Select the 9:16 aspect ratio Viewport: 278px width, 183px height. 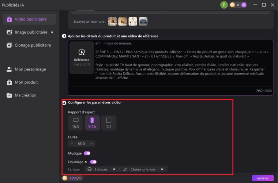click(92, 123)
